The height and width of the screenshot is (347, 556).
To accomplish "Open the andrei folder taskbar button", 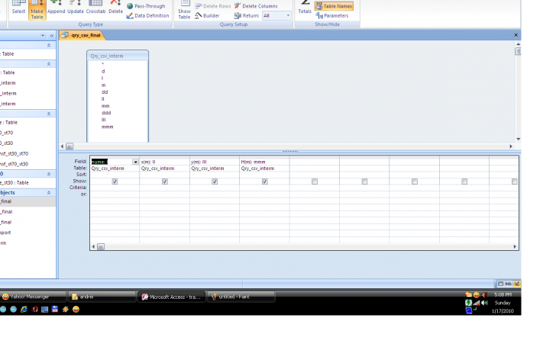I will click(x=102, y=297).
